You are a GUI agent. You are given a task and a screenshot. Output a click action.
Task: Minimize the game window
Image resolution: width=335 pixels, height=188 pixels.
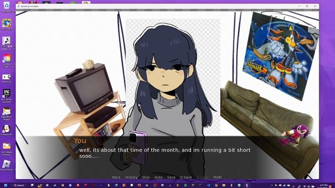tap(299, 6)
